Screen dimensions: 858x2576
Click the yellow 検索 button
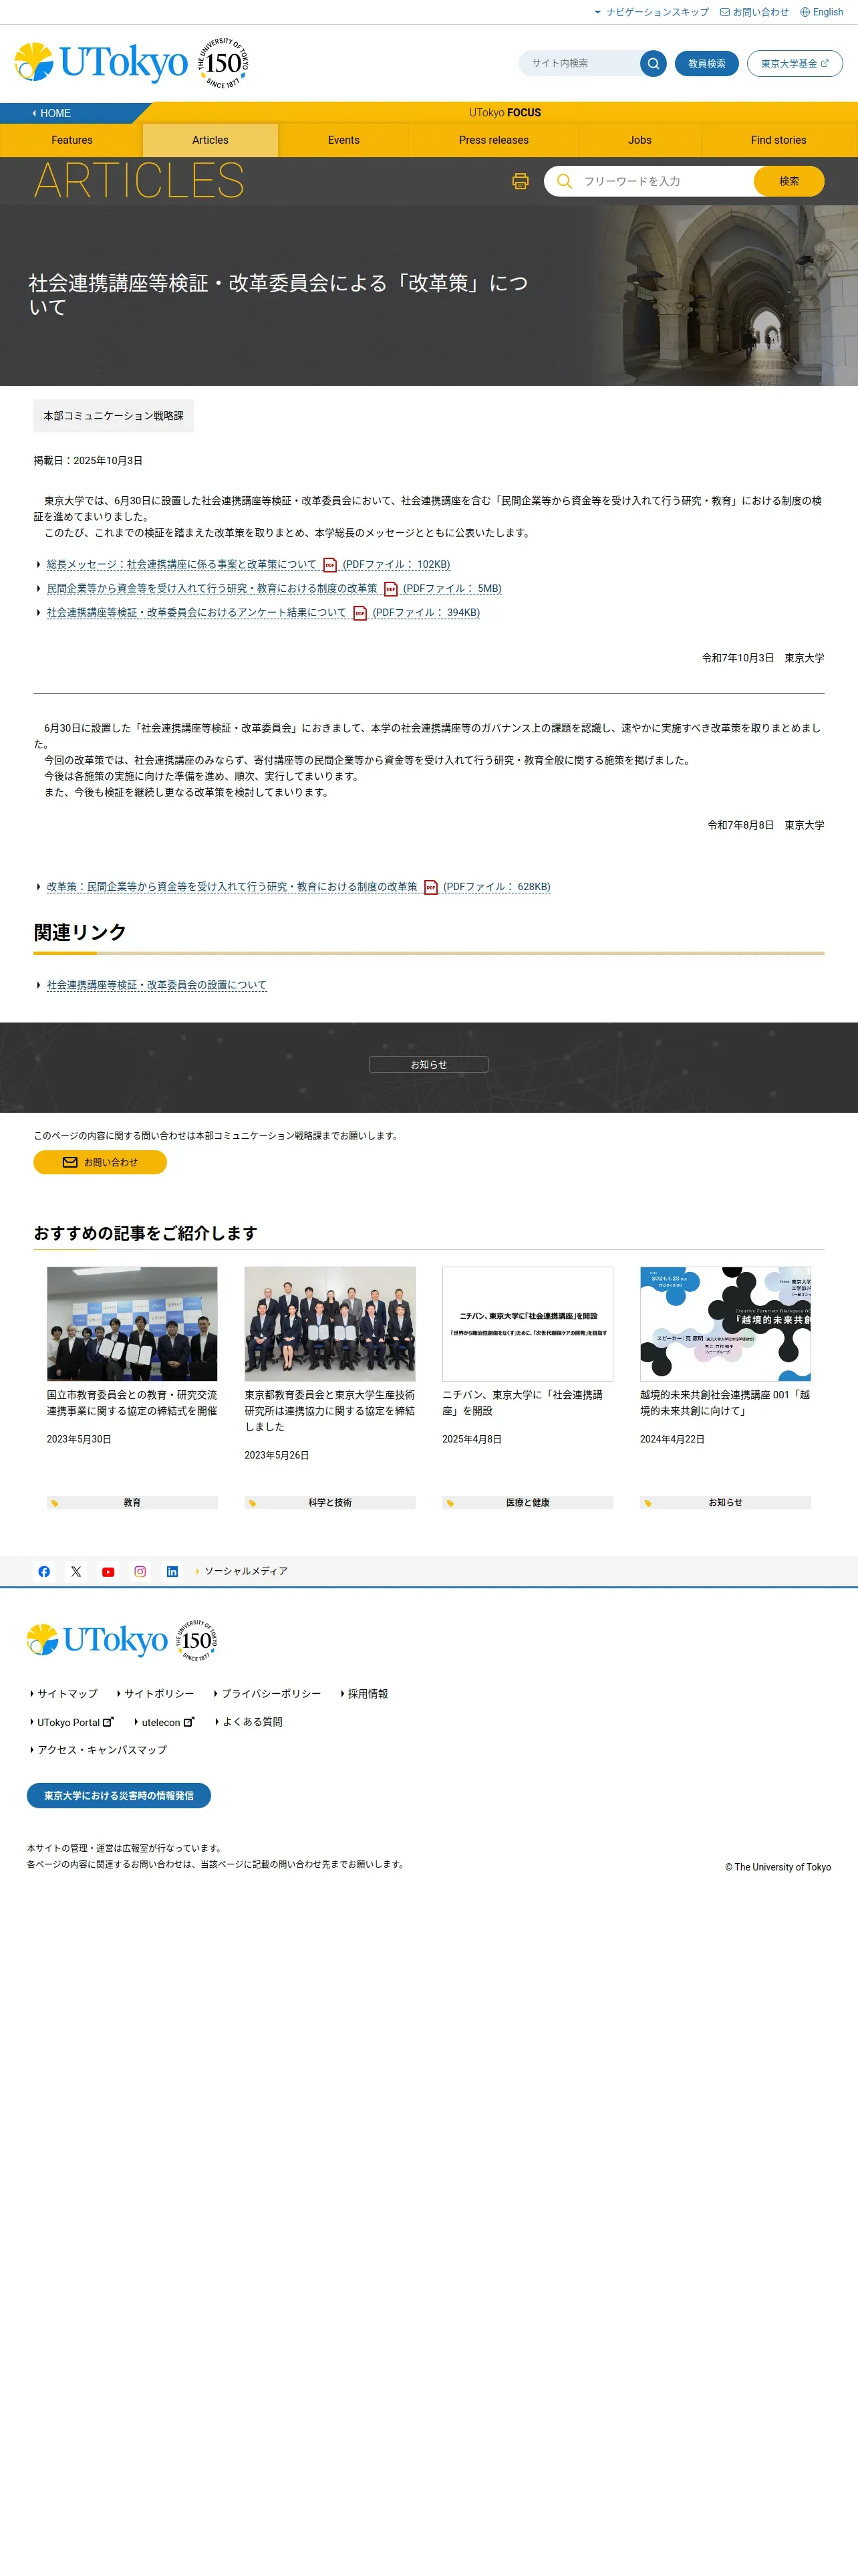(789, 181)
